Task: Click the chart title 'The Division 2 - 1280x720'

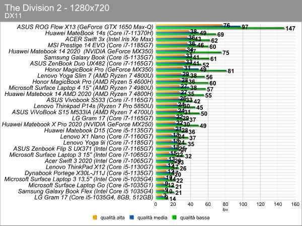Action: click(x=57, y=8)
